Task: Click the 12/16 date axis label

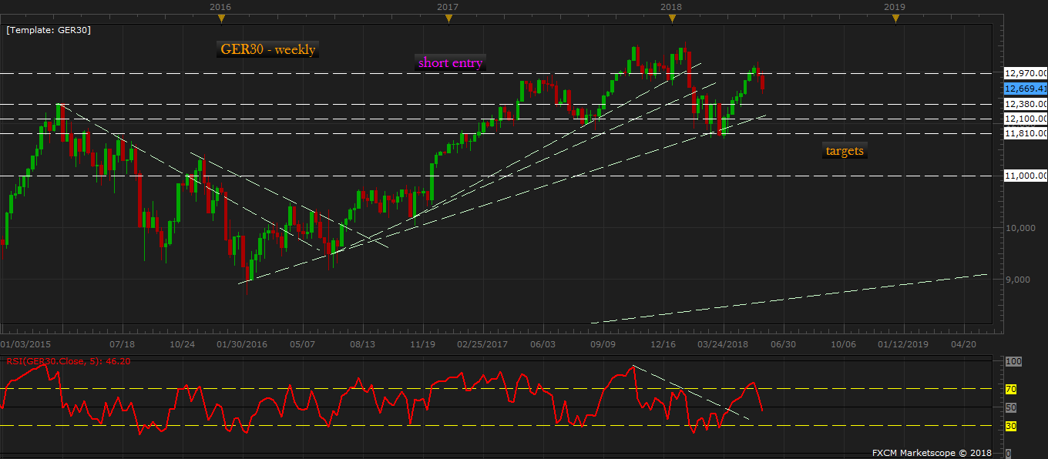Action: coord(663,344)
